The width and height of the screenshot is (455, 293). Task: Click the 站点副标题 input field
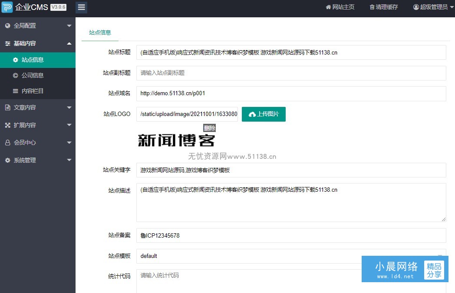pyautogui.click(x=291, y=73)
